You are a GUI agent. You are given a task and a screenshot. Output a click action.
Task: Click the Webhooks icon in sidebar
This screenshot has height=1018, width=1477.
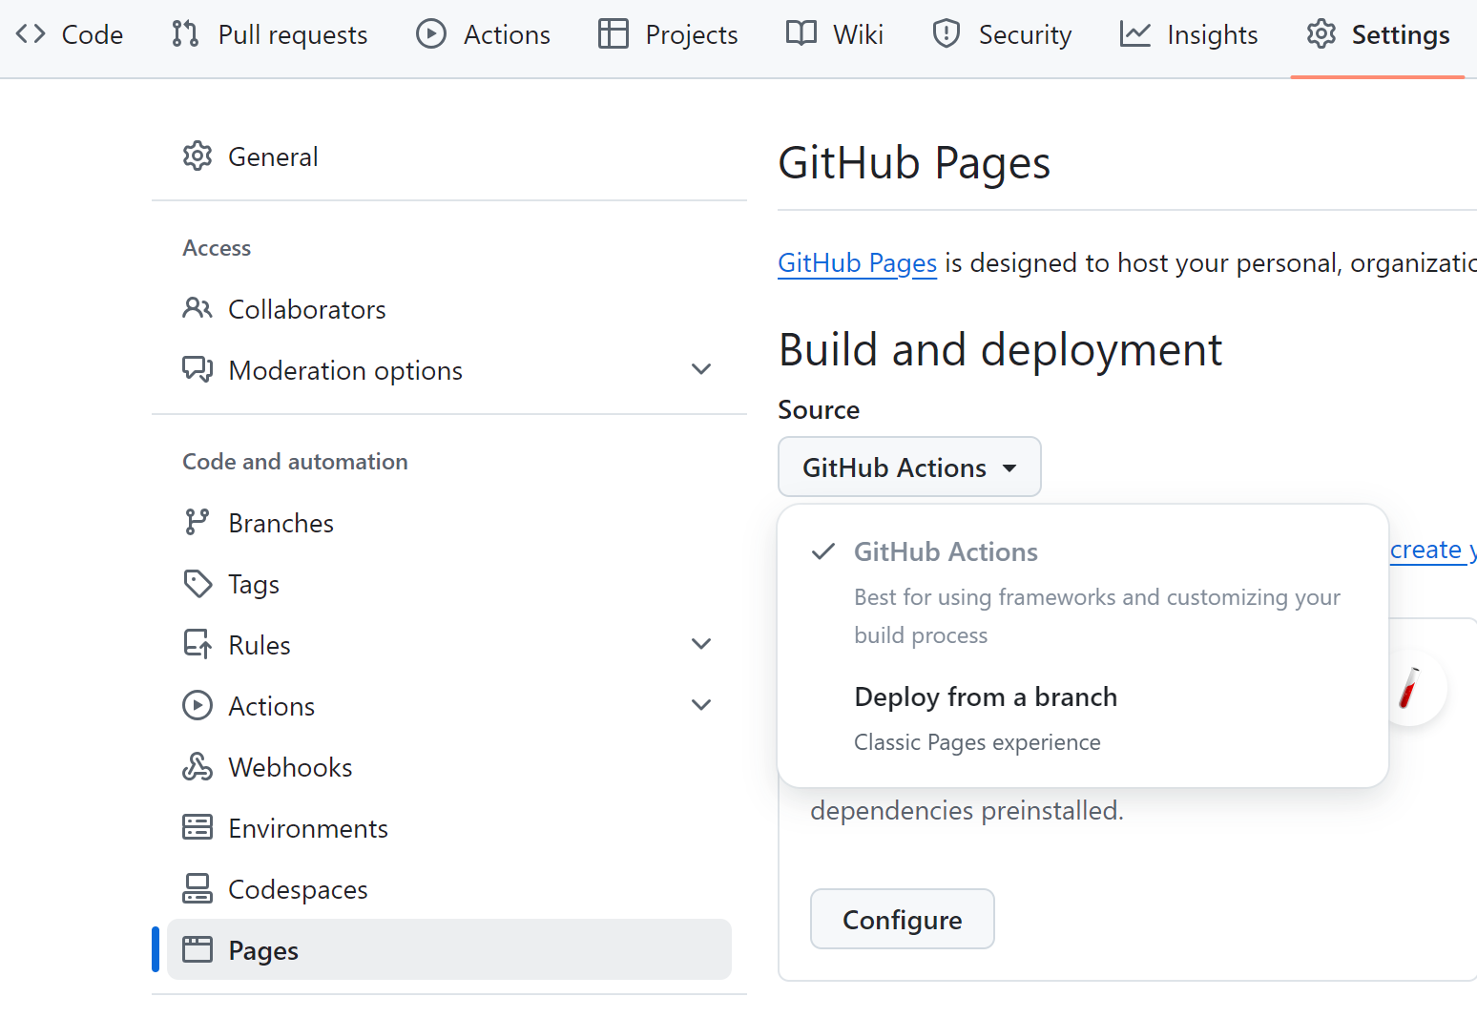198,767
